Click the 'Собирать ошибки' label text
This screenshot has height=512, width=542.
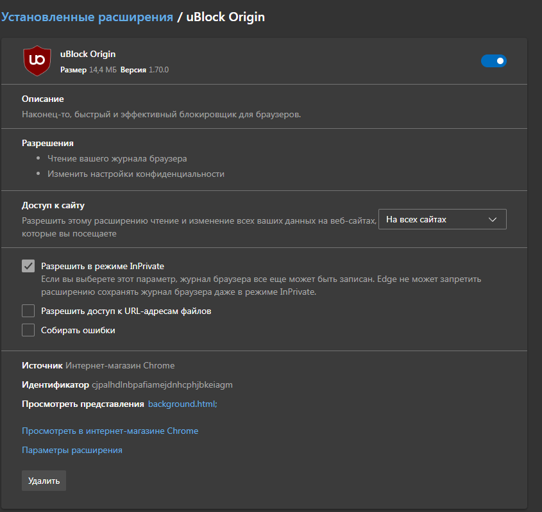pos(78,331)
